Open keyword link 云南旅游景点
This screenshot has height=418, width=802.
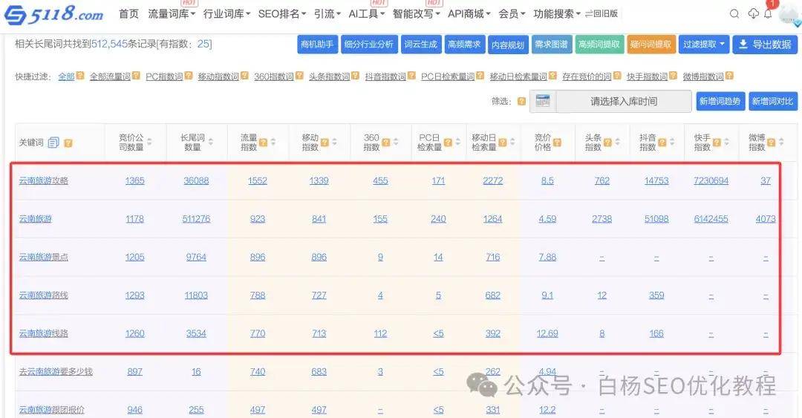point(44,257)
